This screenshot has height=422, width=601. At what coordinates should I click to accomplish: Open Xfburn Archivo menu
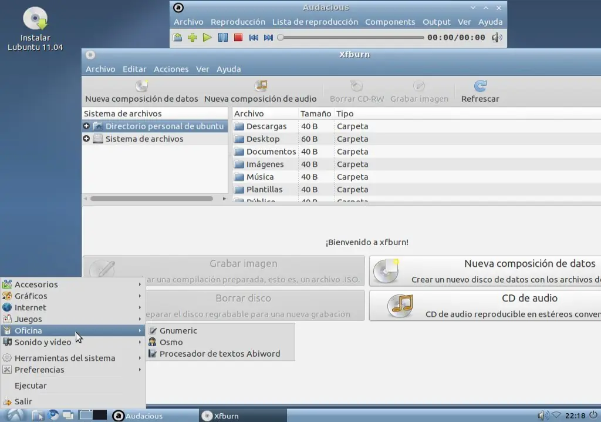coord(100,69)
